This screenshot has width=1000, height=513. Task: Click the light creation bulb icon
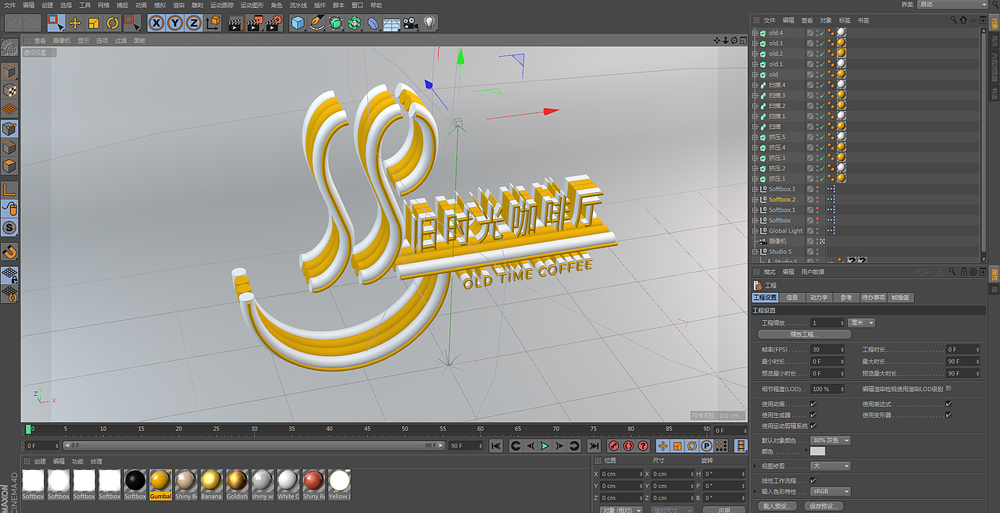(x=430, y=23)
